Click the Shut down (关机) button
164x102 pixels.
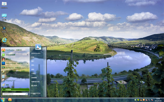[x=34, y=94]
